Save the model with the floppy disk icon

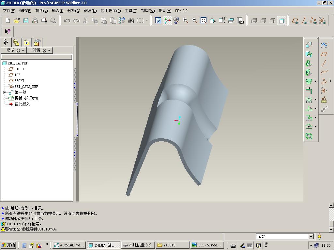(26, 21)
